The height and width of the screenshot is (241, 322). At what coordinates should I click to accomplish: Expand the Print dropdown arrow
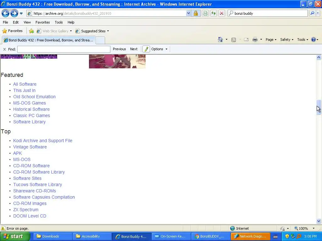(x=261, y=40)
